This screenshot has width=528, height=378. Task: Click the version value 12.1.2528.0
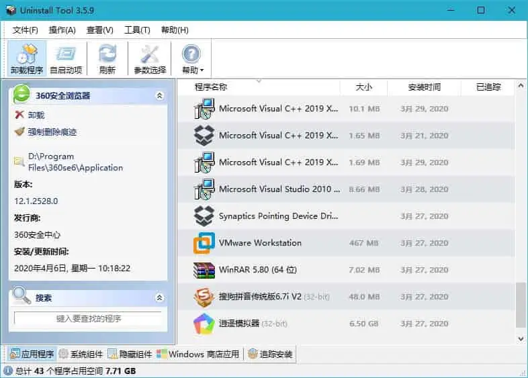[x=36, y=201]
